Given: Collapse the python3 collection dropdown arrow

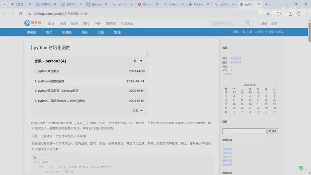Looking at the screenshot, I should click(x=141, y=61).
